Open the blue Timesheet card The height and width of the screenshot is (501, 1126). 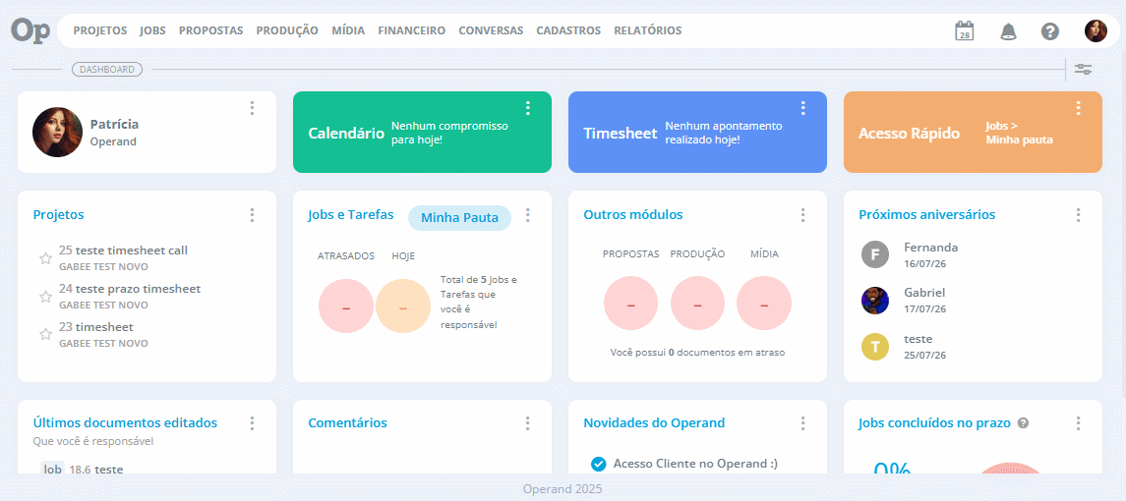[697, 132]
